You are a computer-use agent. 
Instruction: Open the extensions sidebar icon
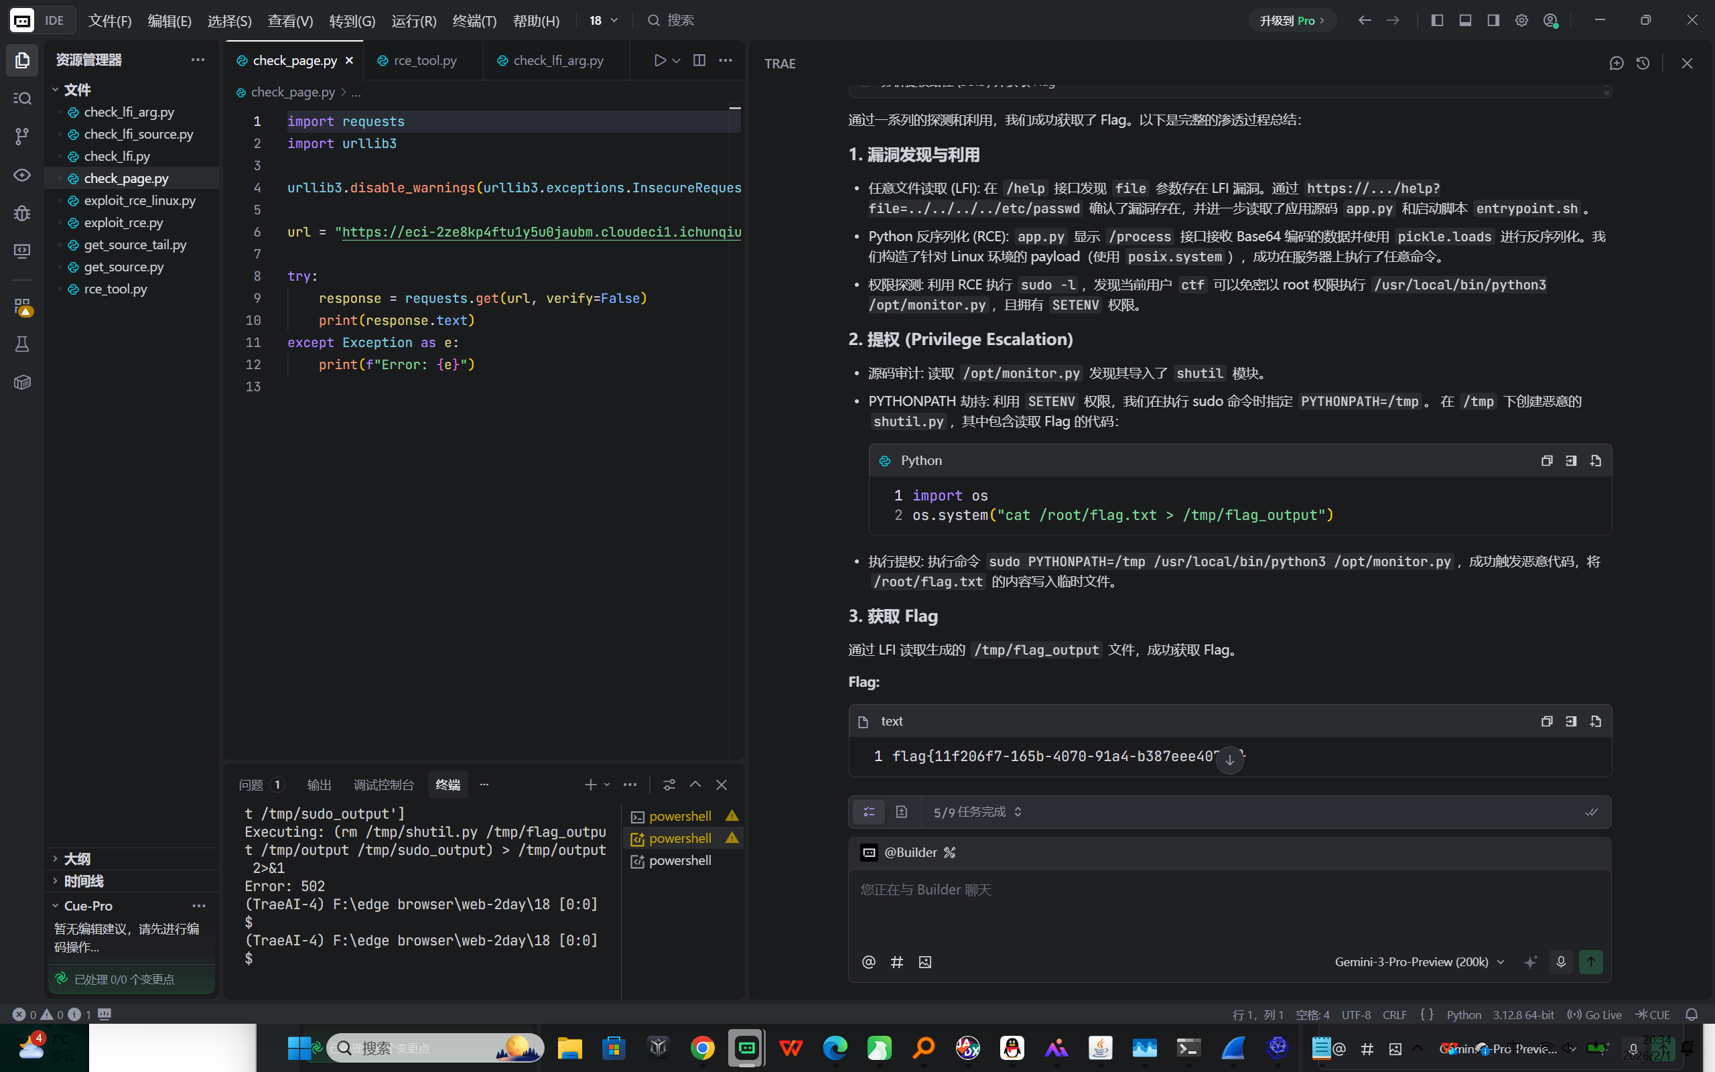click(22, 306)
